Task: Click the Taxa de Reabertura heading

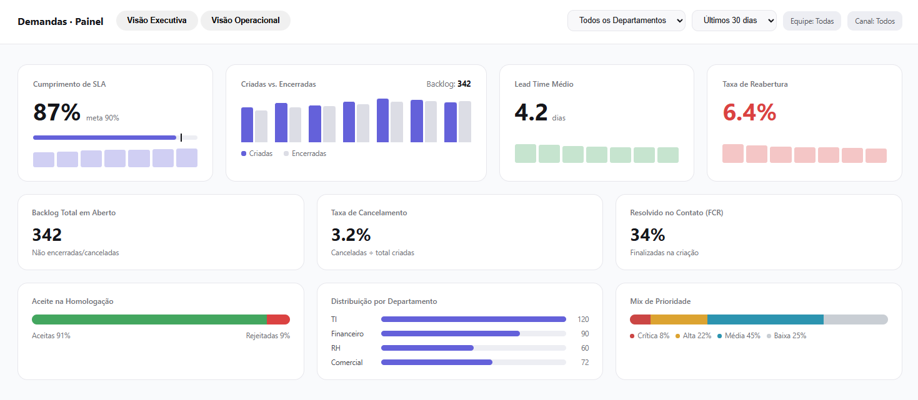Action: [755, 84]
